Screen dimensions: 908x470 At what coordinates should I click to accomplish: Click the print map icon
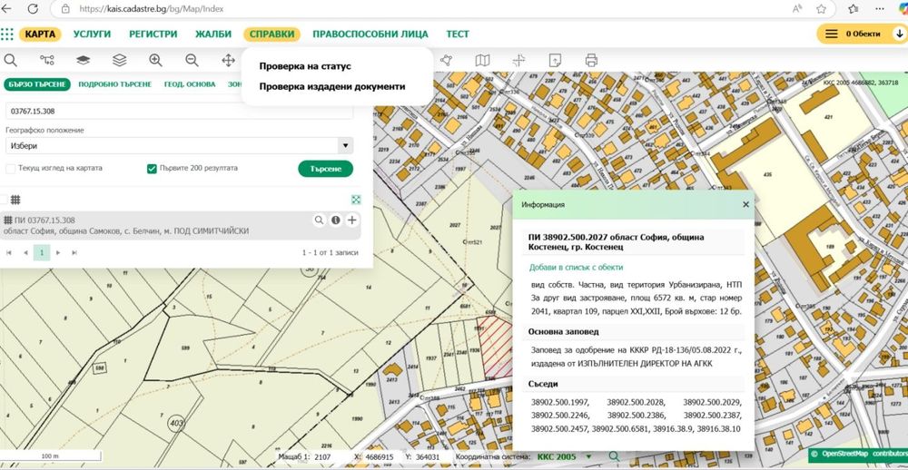pos(592,61)
